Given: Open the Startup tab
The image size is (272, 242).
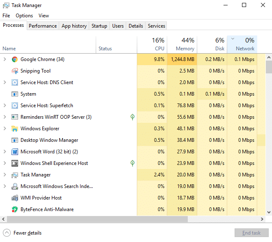Looking at the screenshot, I should [99, 26].
